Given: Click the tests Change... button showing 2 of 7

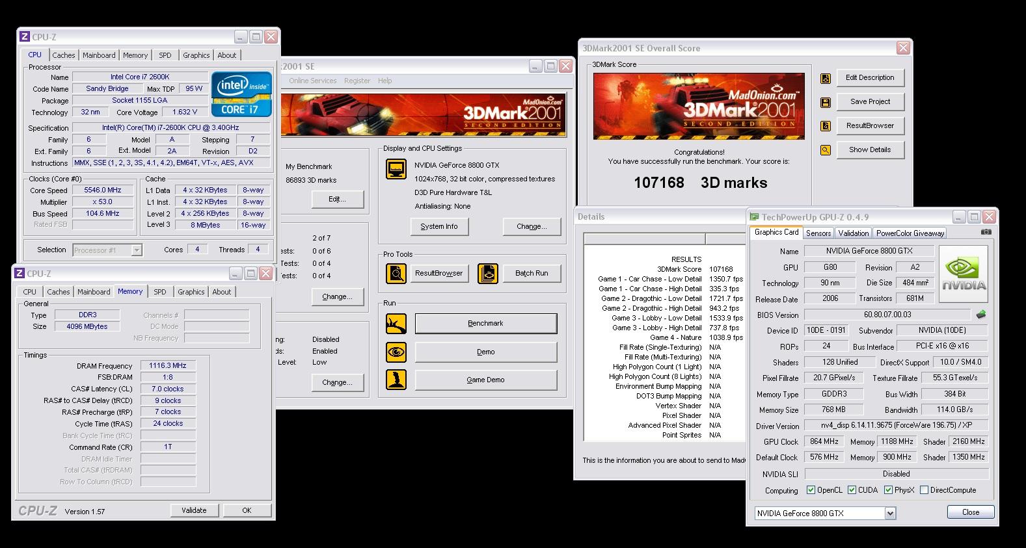Looking at the screenshot, I should (x=337, y=297).
